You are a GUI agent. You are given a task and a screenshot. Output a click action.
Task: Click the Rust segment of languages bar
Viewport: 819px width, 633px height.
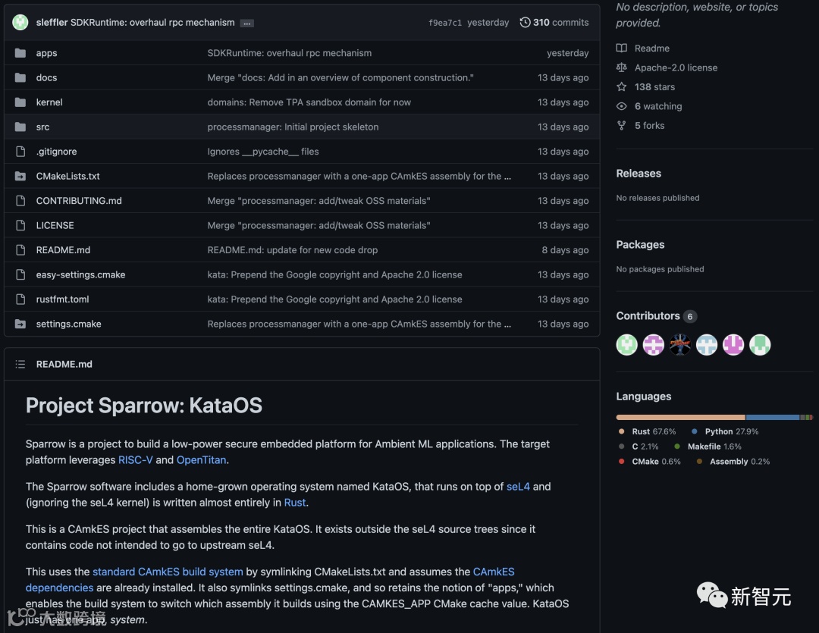pos(680,417)
